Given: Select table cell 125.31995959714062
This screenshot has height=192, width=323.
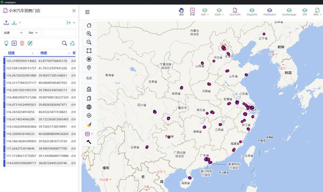Looking at the screenshot, I should click(x=21, y=61).
